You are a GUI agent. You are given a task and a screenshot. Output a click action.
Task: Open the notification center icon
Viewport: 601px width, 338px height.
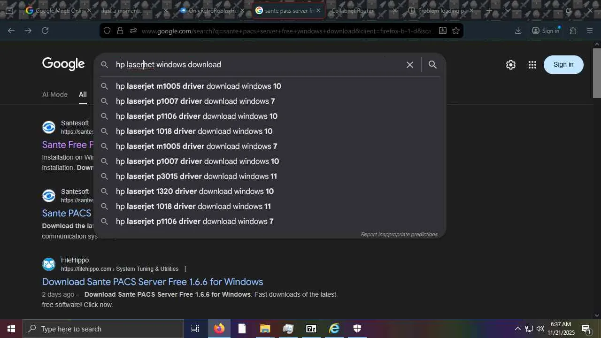click(586, 329)
